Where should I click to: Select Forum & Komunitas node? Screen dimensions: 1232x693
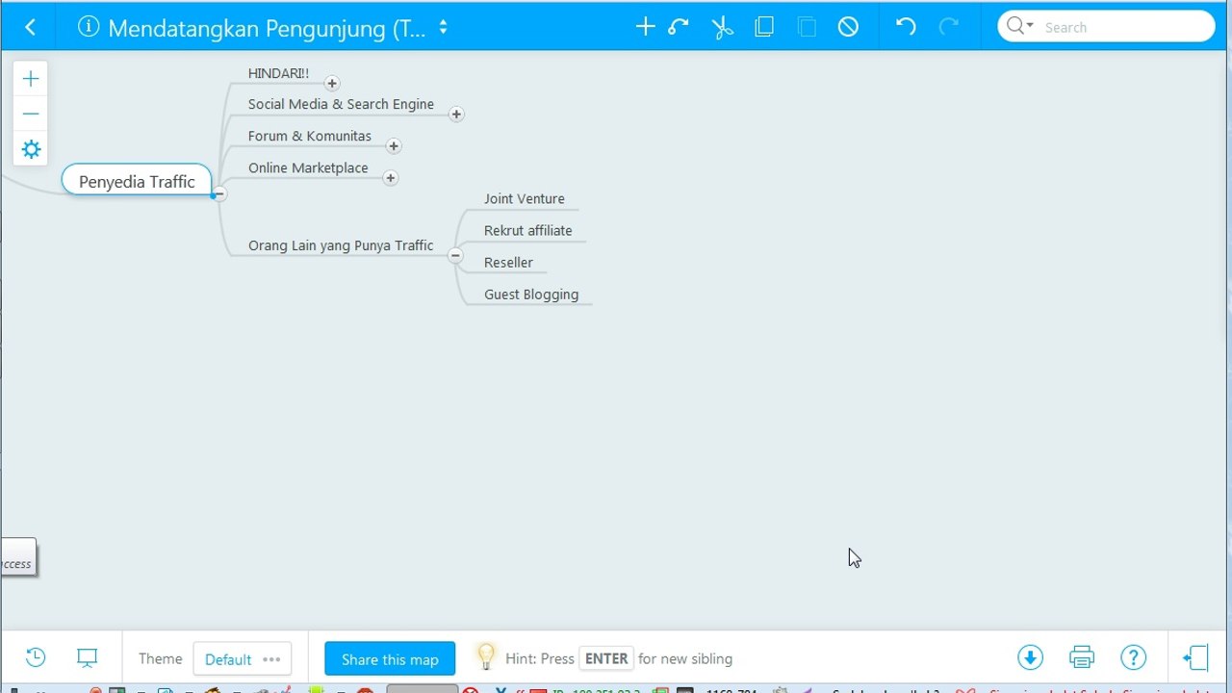[x=309, y=136]
